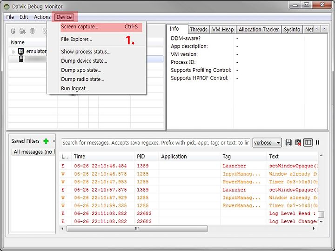Select log row with time 22:10:57.875
335x251 pixels.
[x=188, y=190]
